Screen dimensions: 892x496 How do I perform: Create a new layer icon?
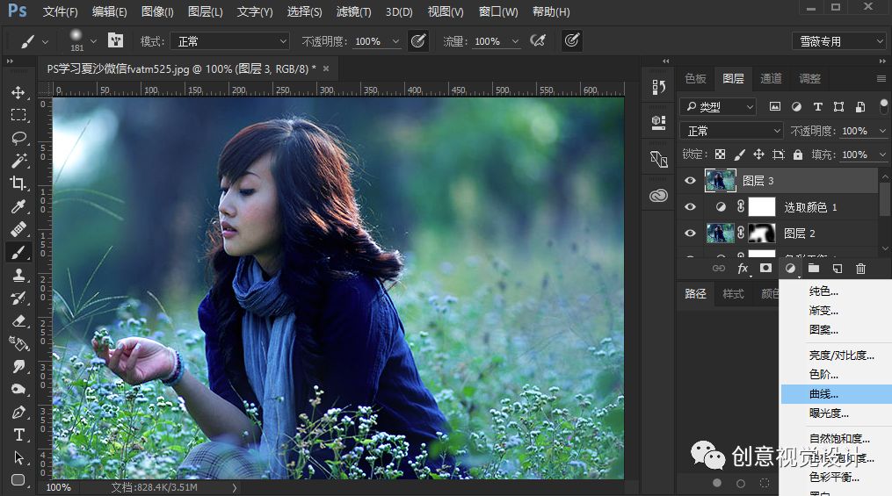point(837,268)
